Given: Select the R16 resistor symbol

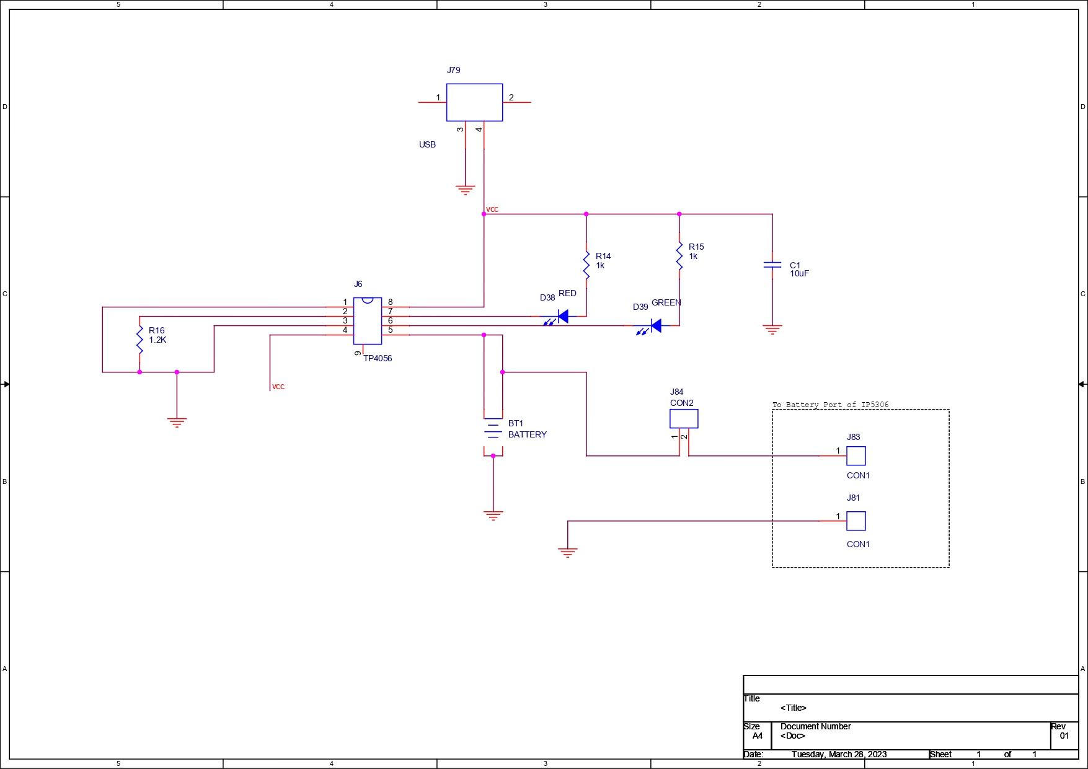Looking at the screenshot, I should pos(139,340).
